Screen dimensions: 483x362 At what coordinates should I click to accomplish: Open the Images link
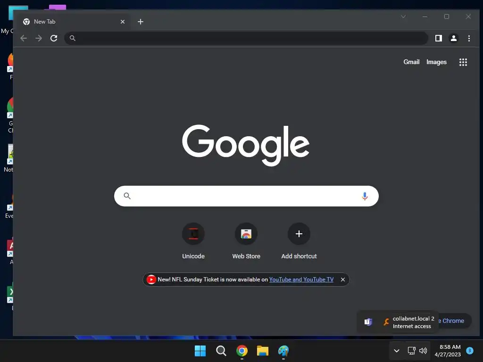click(x=436, y=62)
